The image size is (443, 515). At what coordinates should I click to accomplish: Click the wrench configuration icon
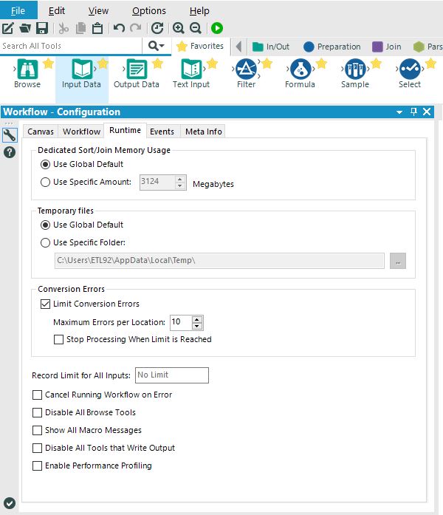tap(10, 134)
